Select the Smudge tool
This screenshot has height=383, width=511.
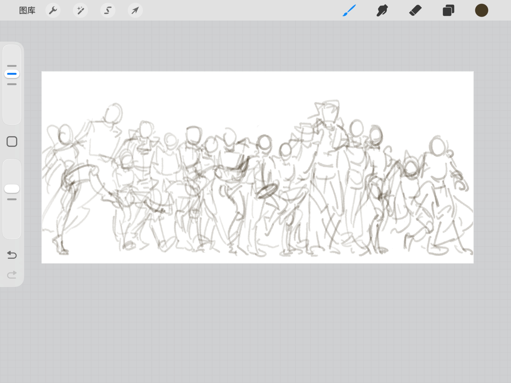tap(382, 10)
